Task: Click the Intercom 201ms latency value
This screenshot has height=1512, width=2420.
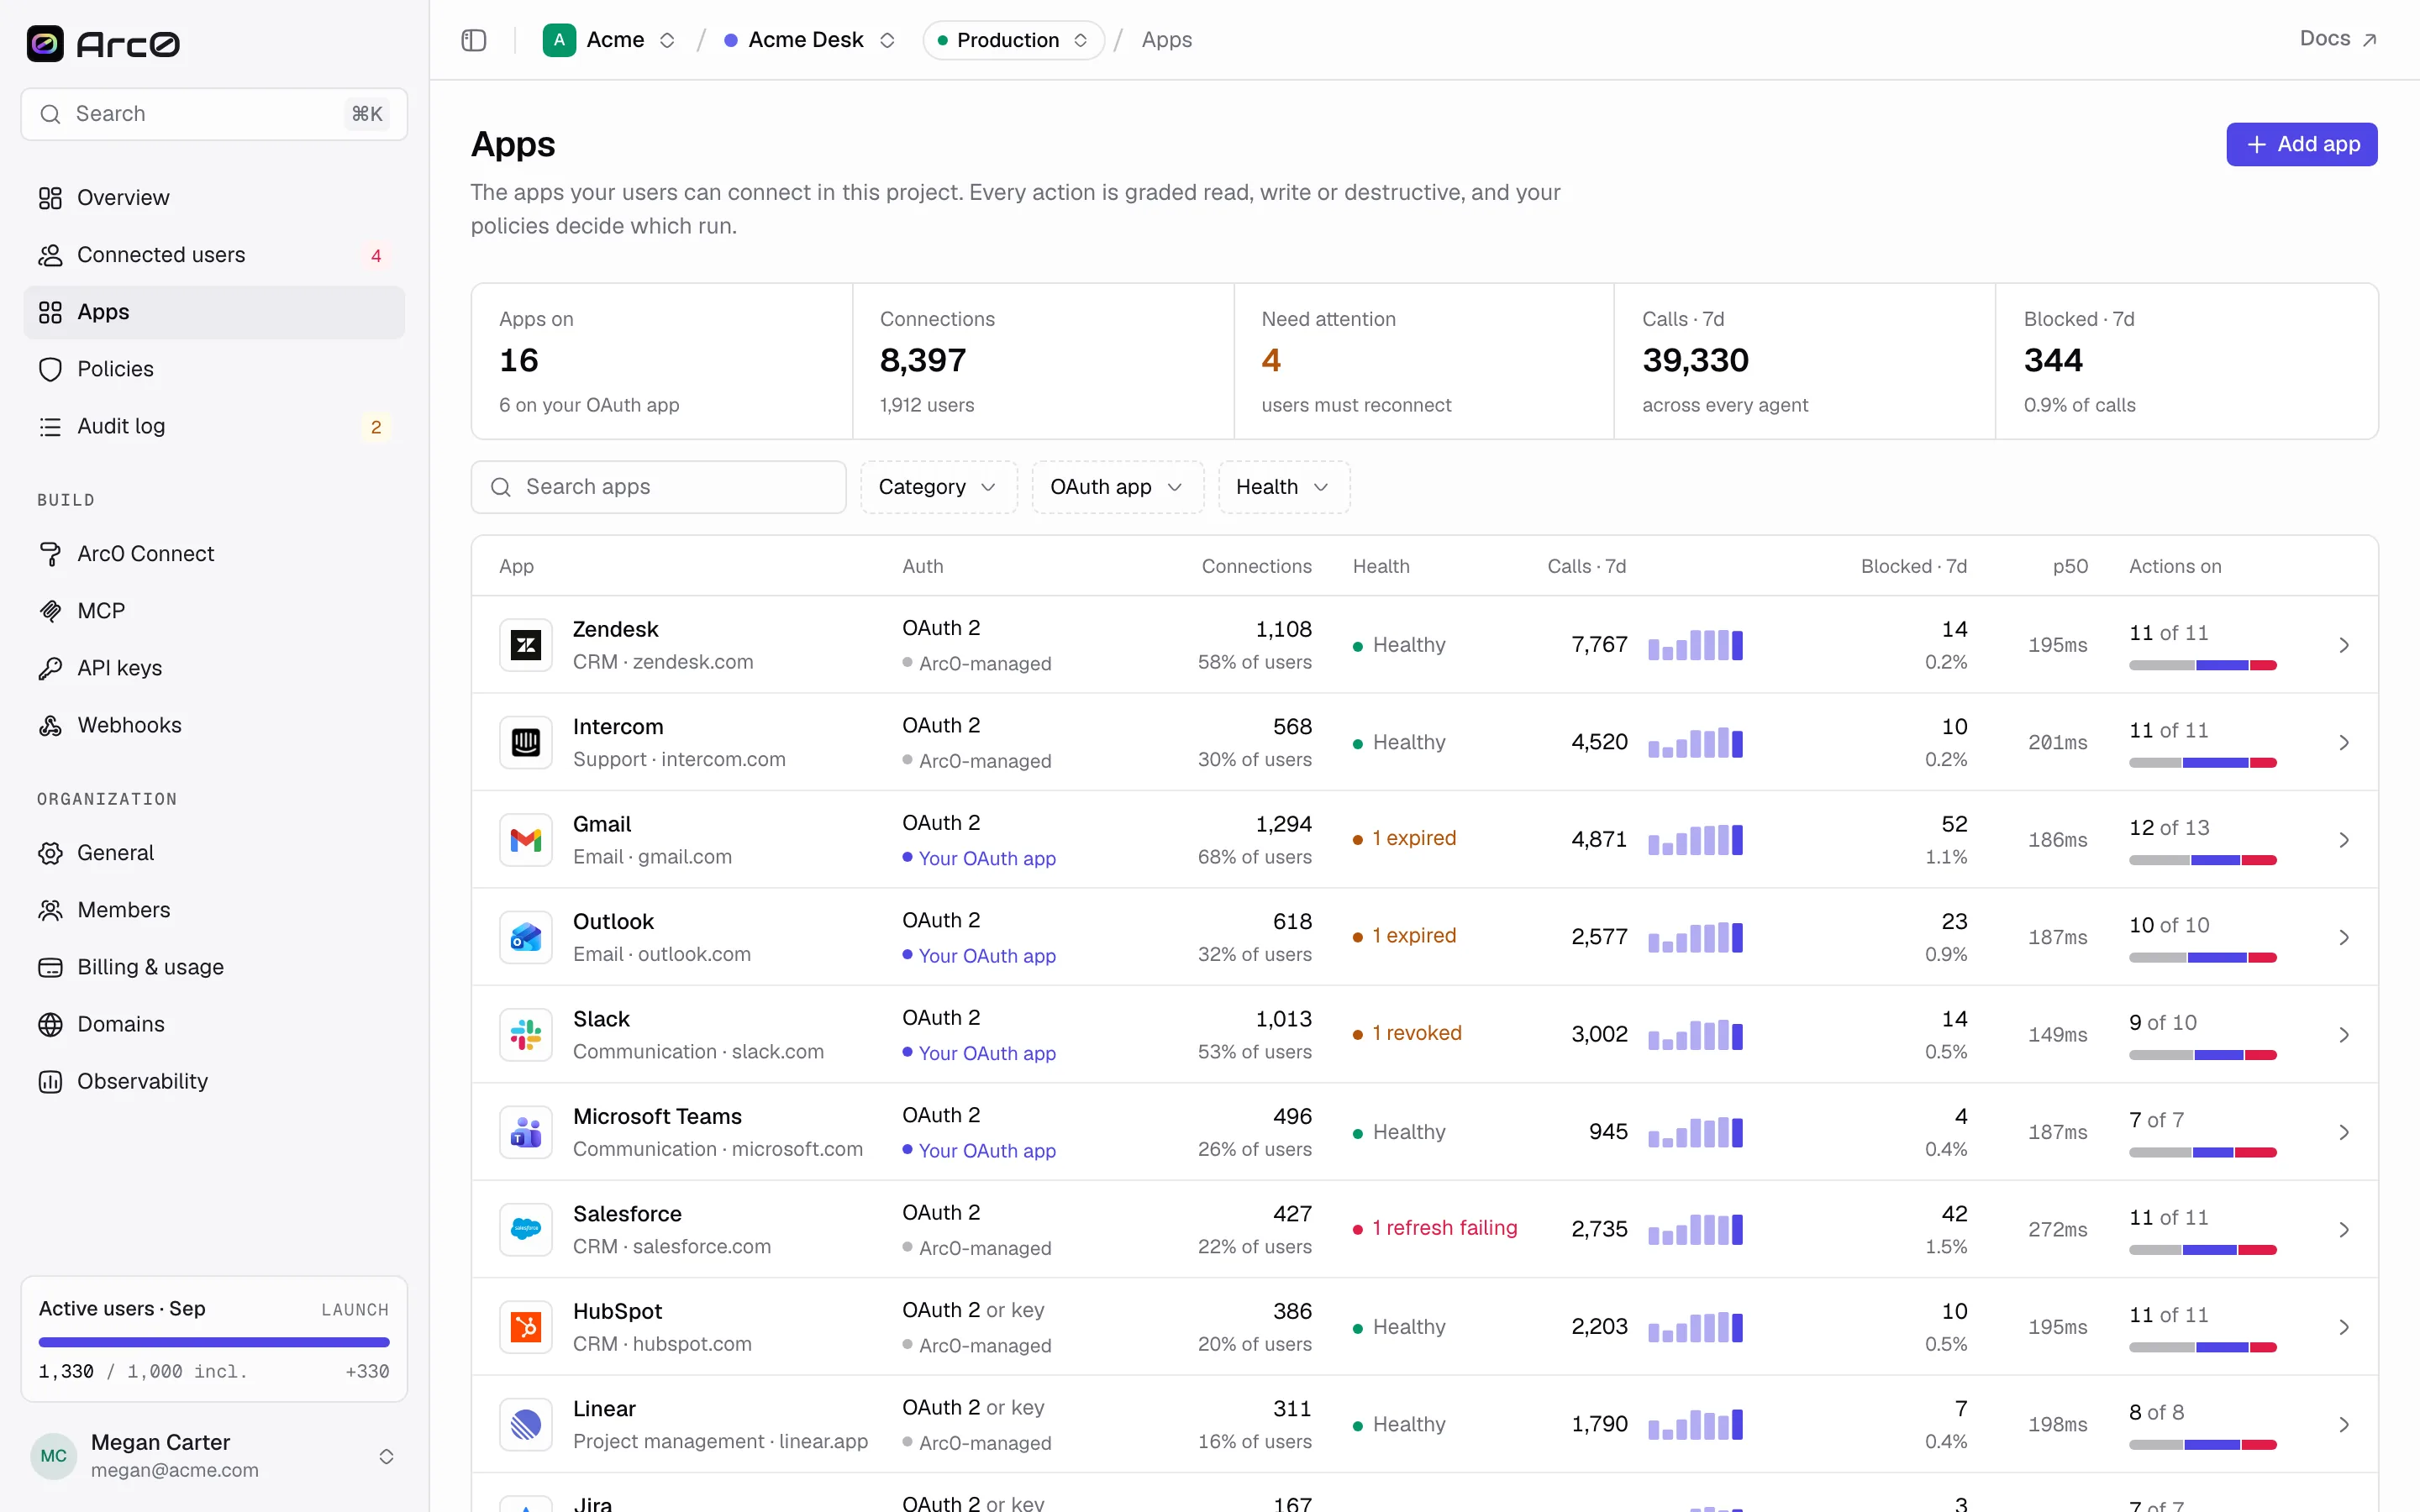Action: click(2057, 742)
